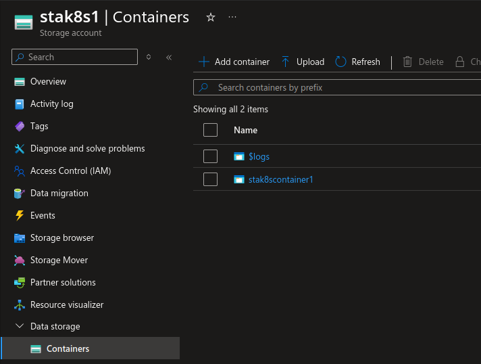This screenshot has width=481, height=364.
Task: Check the $logs container checkbox
Action: coord(211,156)
